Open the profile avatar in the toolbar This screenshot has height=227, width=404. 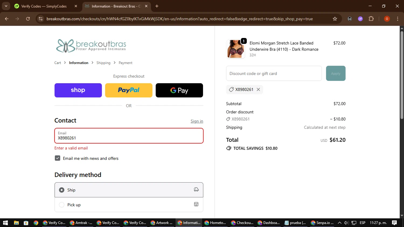point(387,19)
